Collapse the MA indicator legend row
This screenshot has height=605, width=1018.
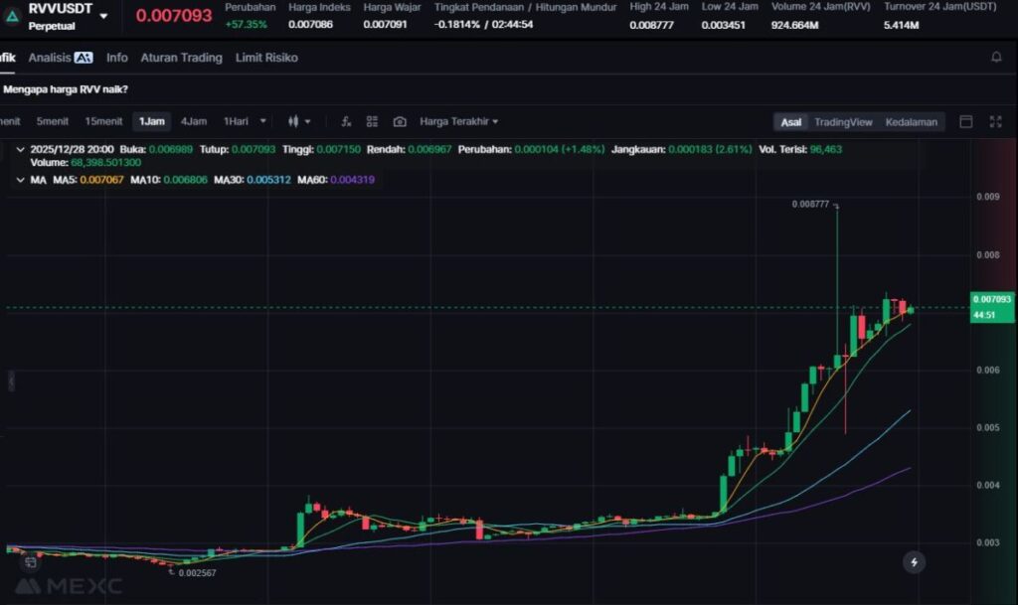pos(22,180)
